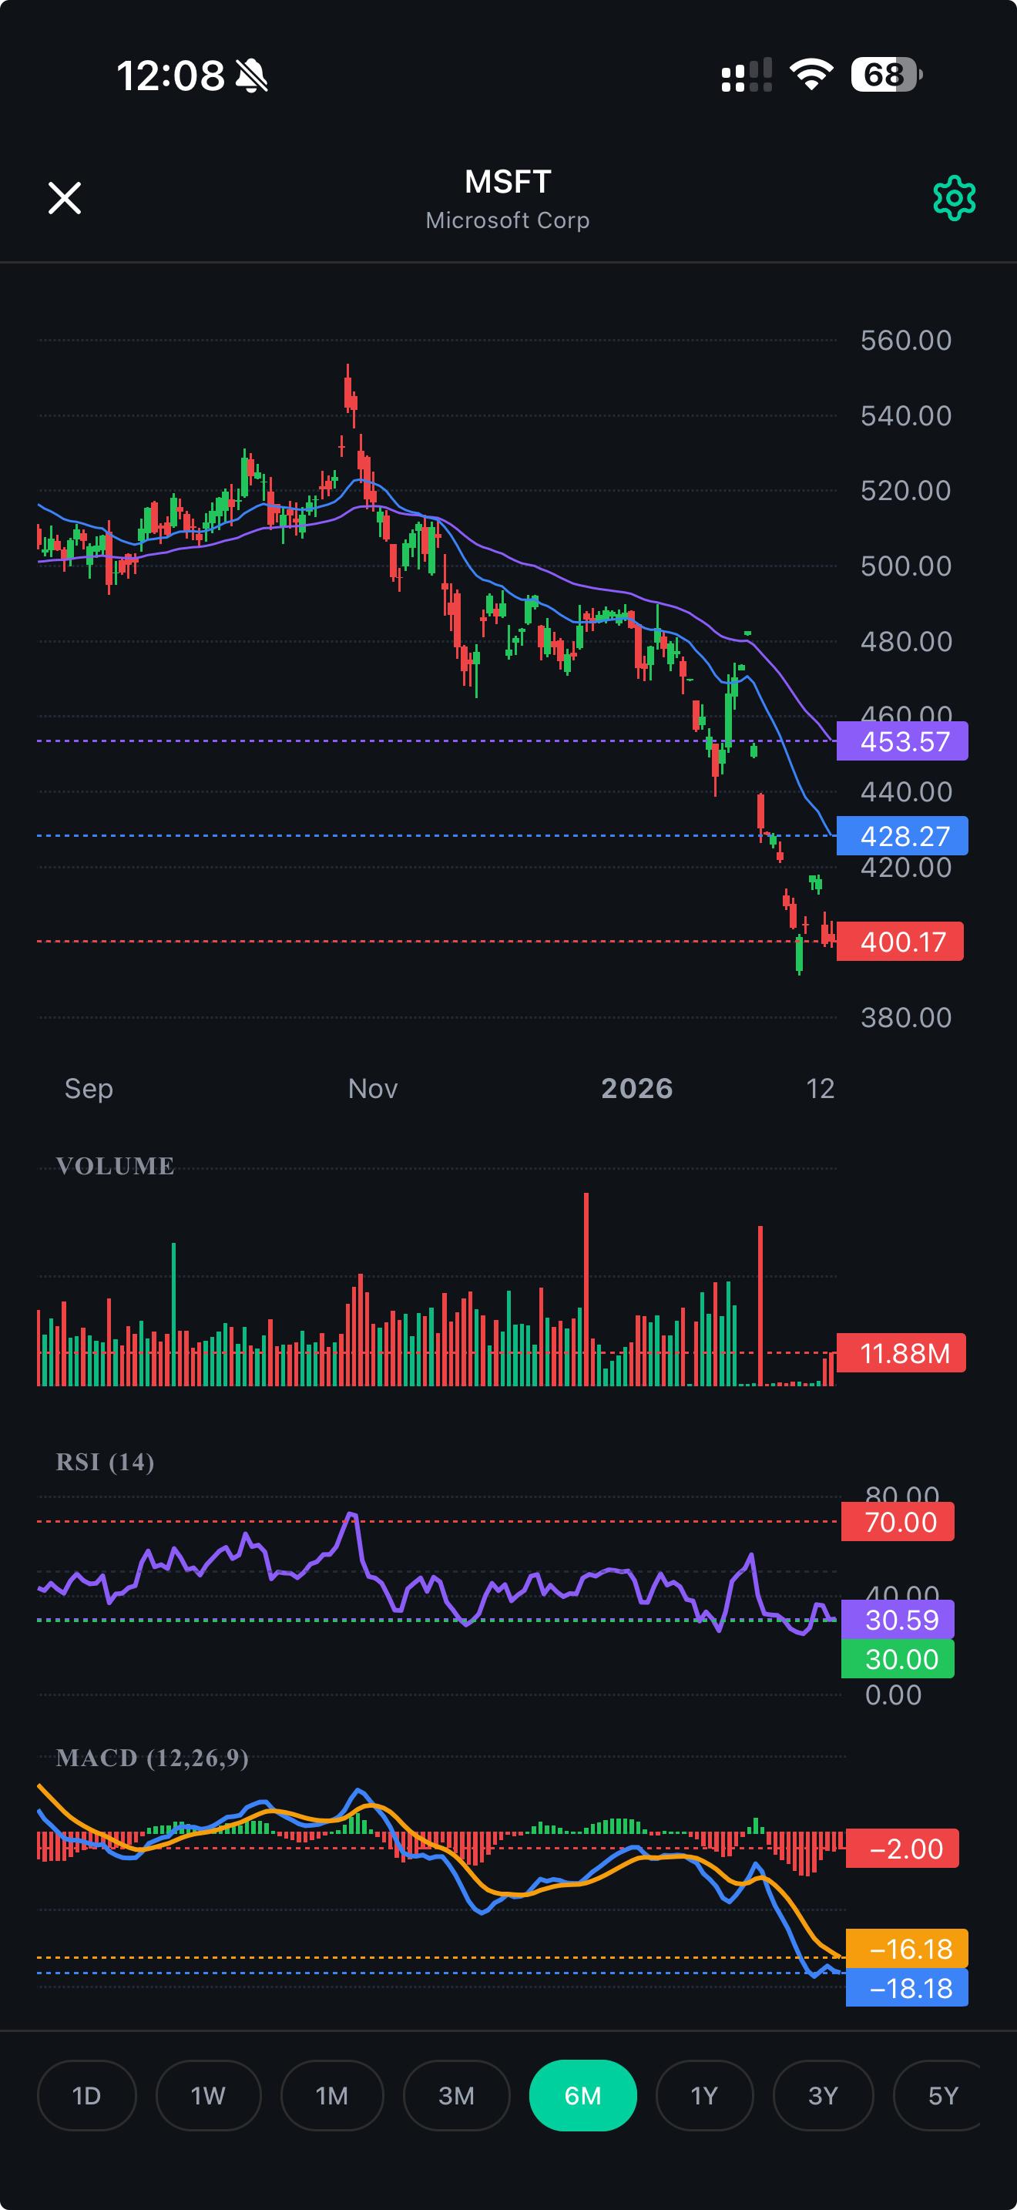Tap the silent mode bell icon
The height and width of the screenshot is (2210, 1017).
point(251,76)
